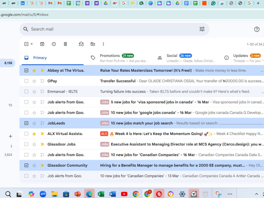Toggle importance marker on Glassdoor Jobs email

pos(42,144)
